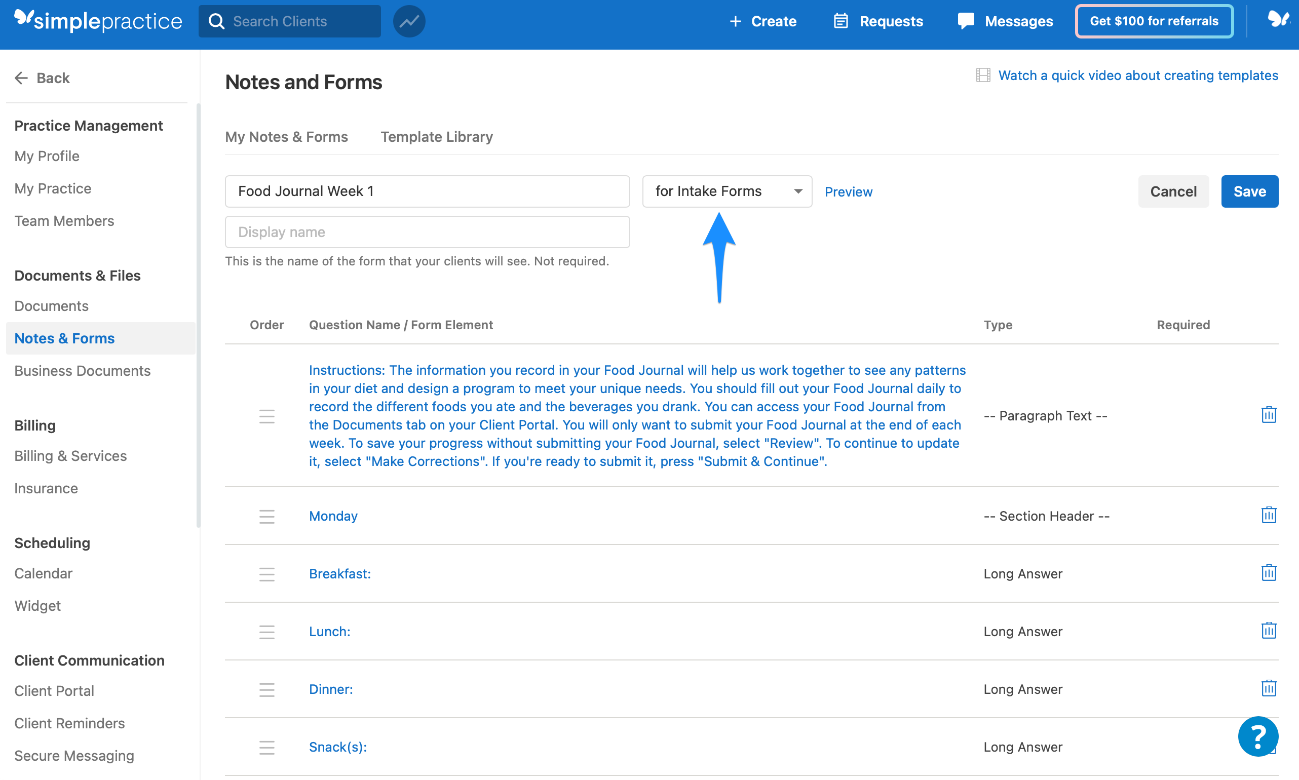Image resolution: width=1299 pixels, height=780 pixels.
Task: Open the Create menu in header
Action: [763, 22]
